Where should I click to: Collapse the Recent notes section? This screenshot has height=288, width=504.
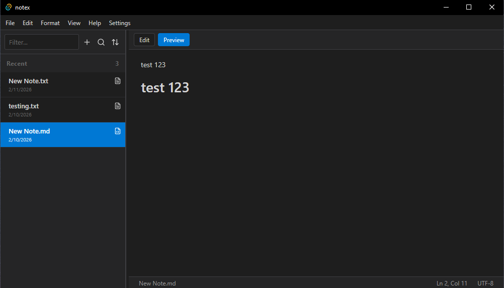(x=17, y=64)
